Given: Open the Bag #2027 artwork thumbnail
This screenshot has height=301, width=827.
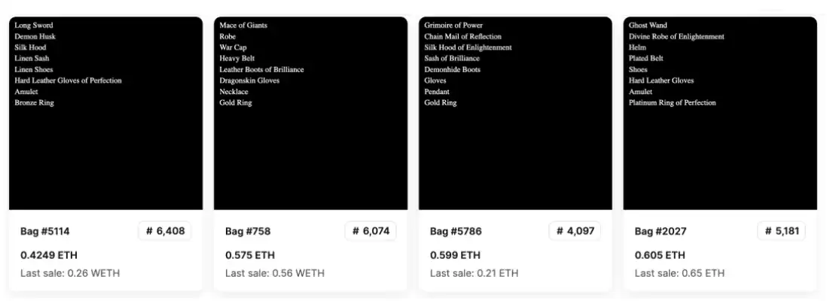Looking at the screenshot, I should click(720, 113).
